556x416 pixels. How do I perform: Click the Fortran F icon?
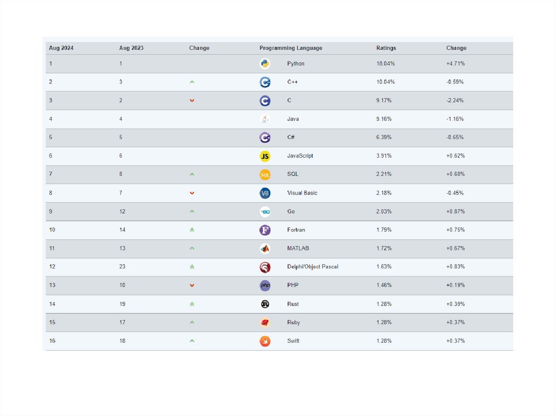[264, 230]
